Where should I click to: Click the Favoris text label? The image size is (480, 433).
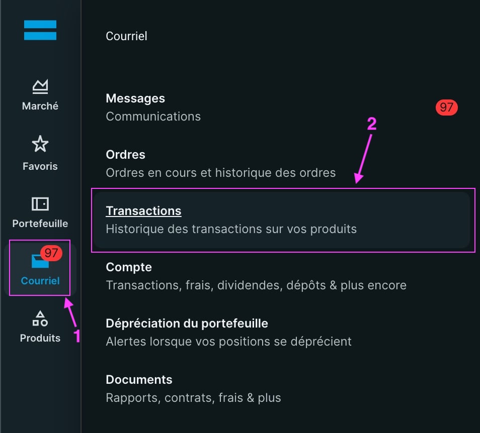coord(40,166)
